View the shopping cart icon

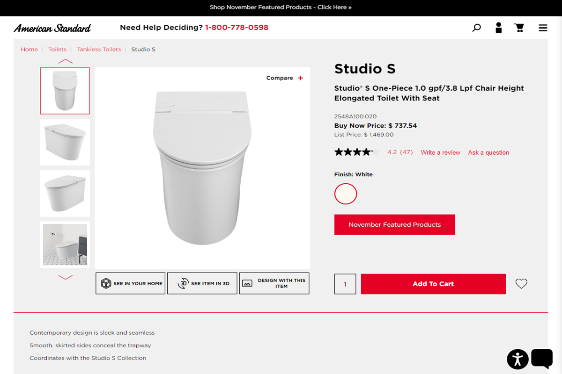[519, 28]
